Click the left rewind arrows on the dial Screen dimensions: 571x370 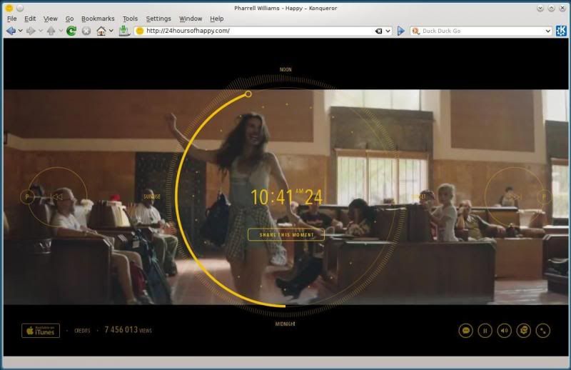(56, 197)
